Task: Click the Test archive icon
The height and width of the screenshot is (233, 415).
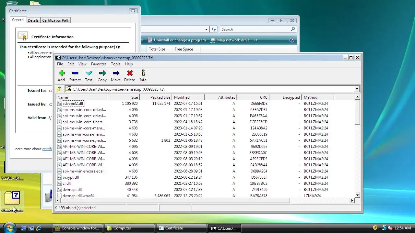Action: [89, 73]
